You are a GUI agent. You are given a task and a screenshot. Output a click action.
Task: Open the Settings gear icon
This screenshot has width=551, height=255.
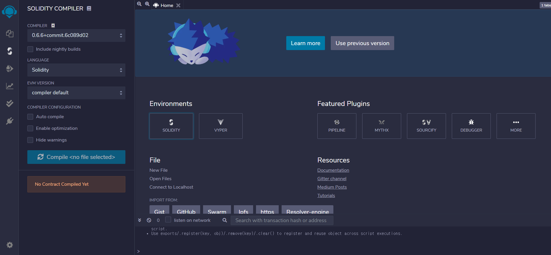tap(10, 245)
